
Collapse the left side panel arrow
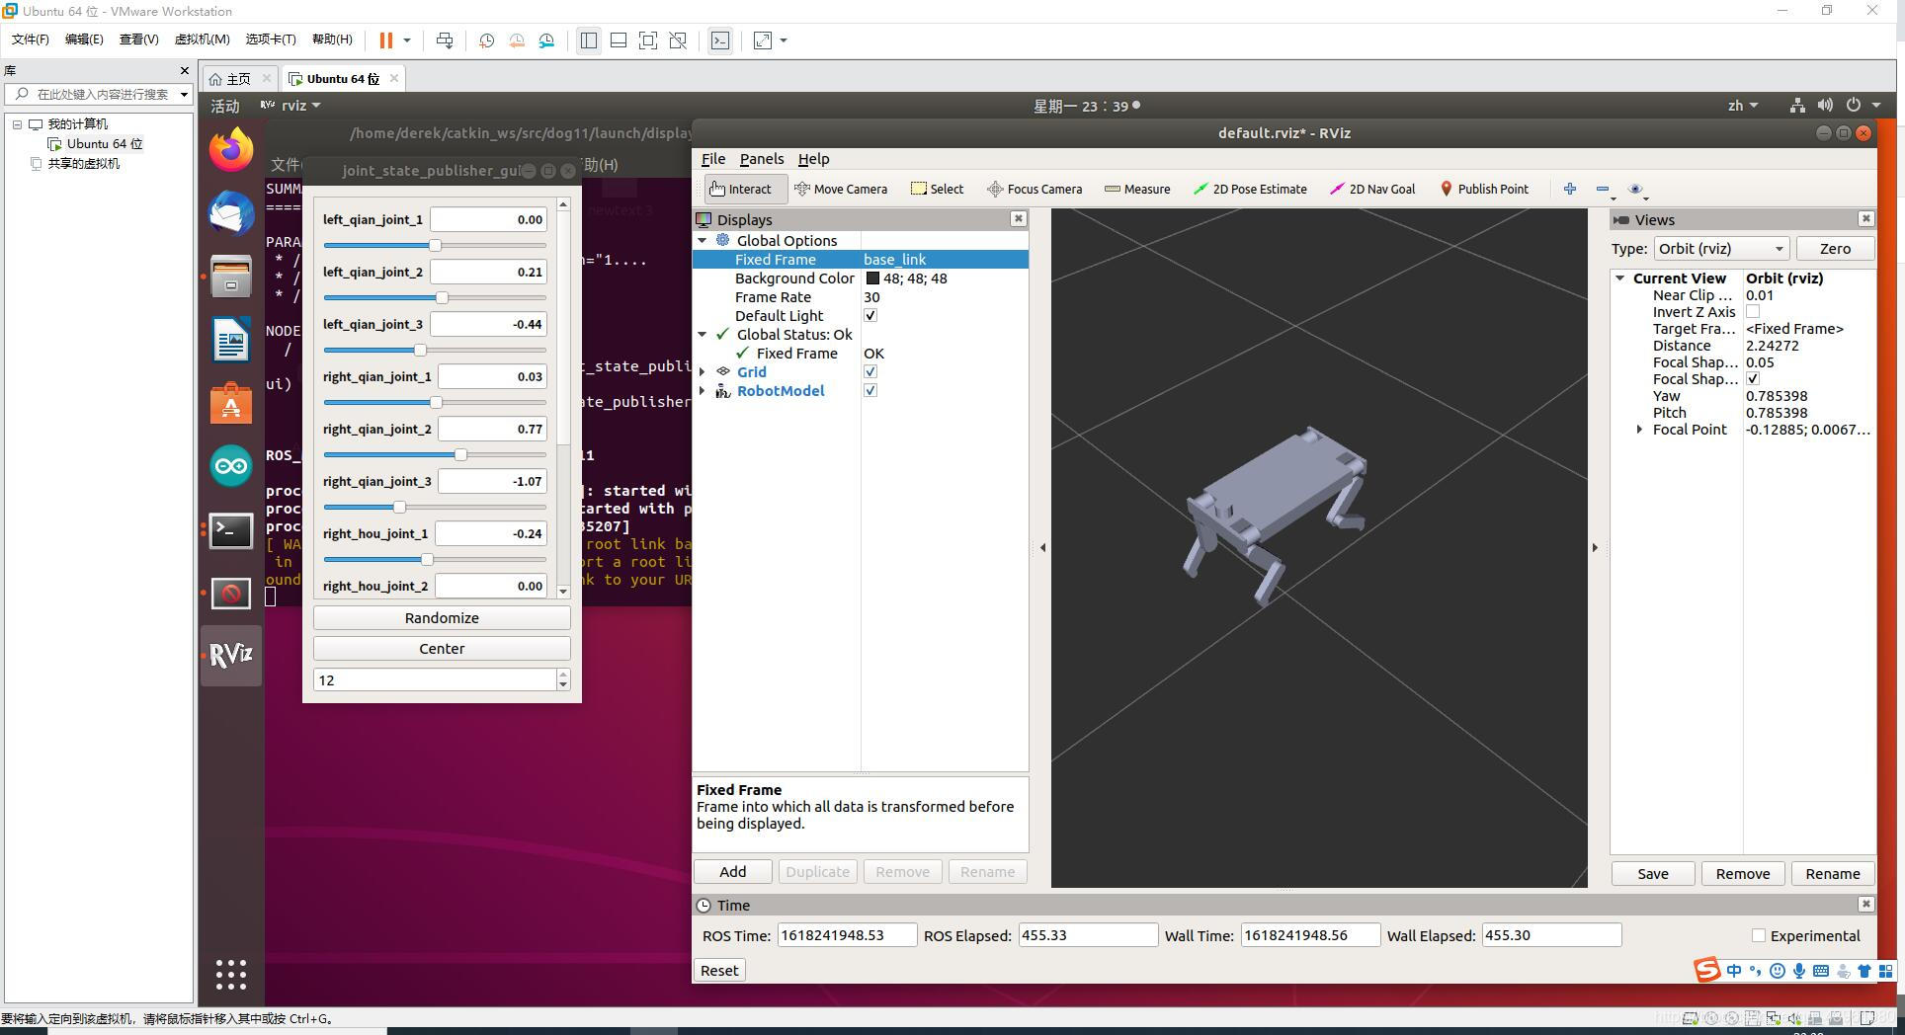tap(1042, 547)
